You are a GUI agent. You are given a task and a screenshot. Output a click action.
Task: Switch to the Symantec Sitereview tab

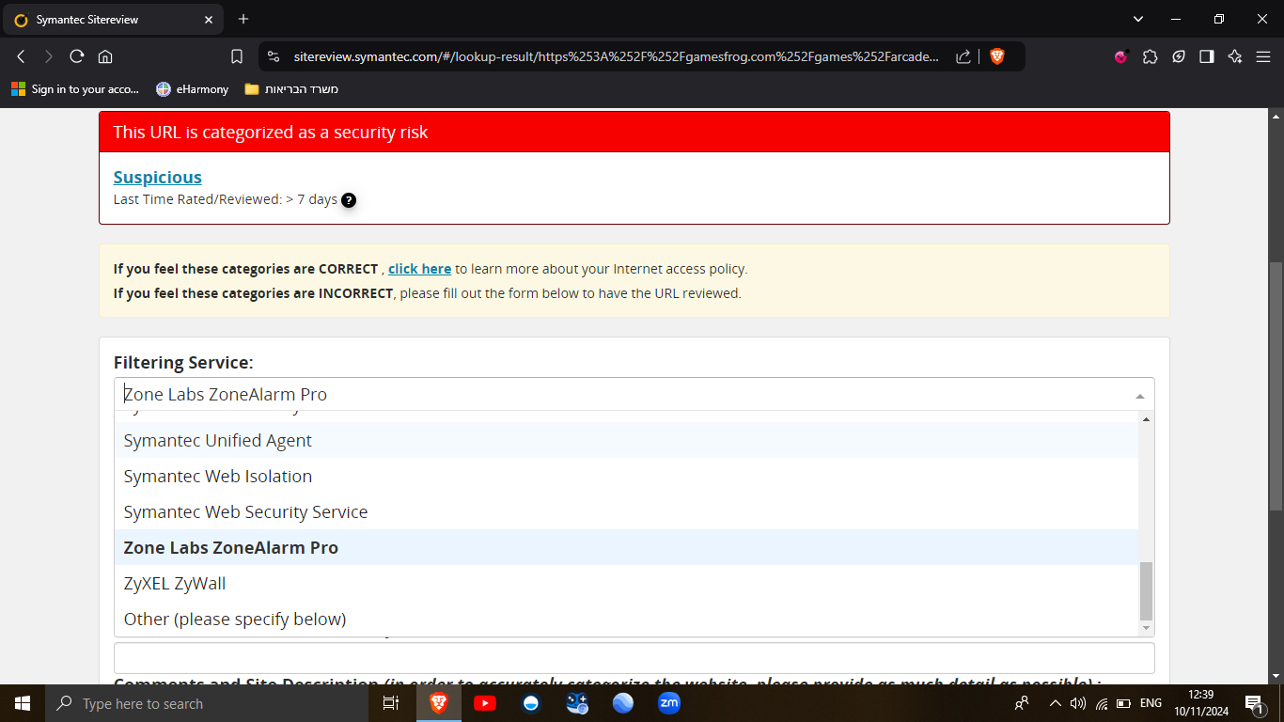click(112, 19)
